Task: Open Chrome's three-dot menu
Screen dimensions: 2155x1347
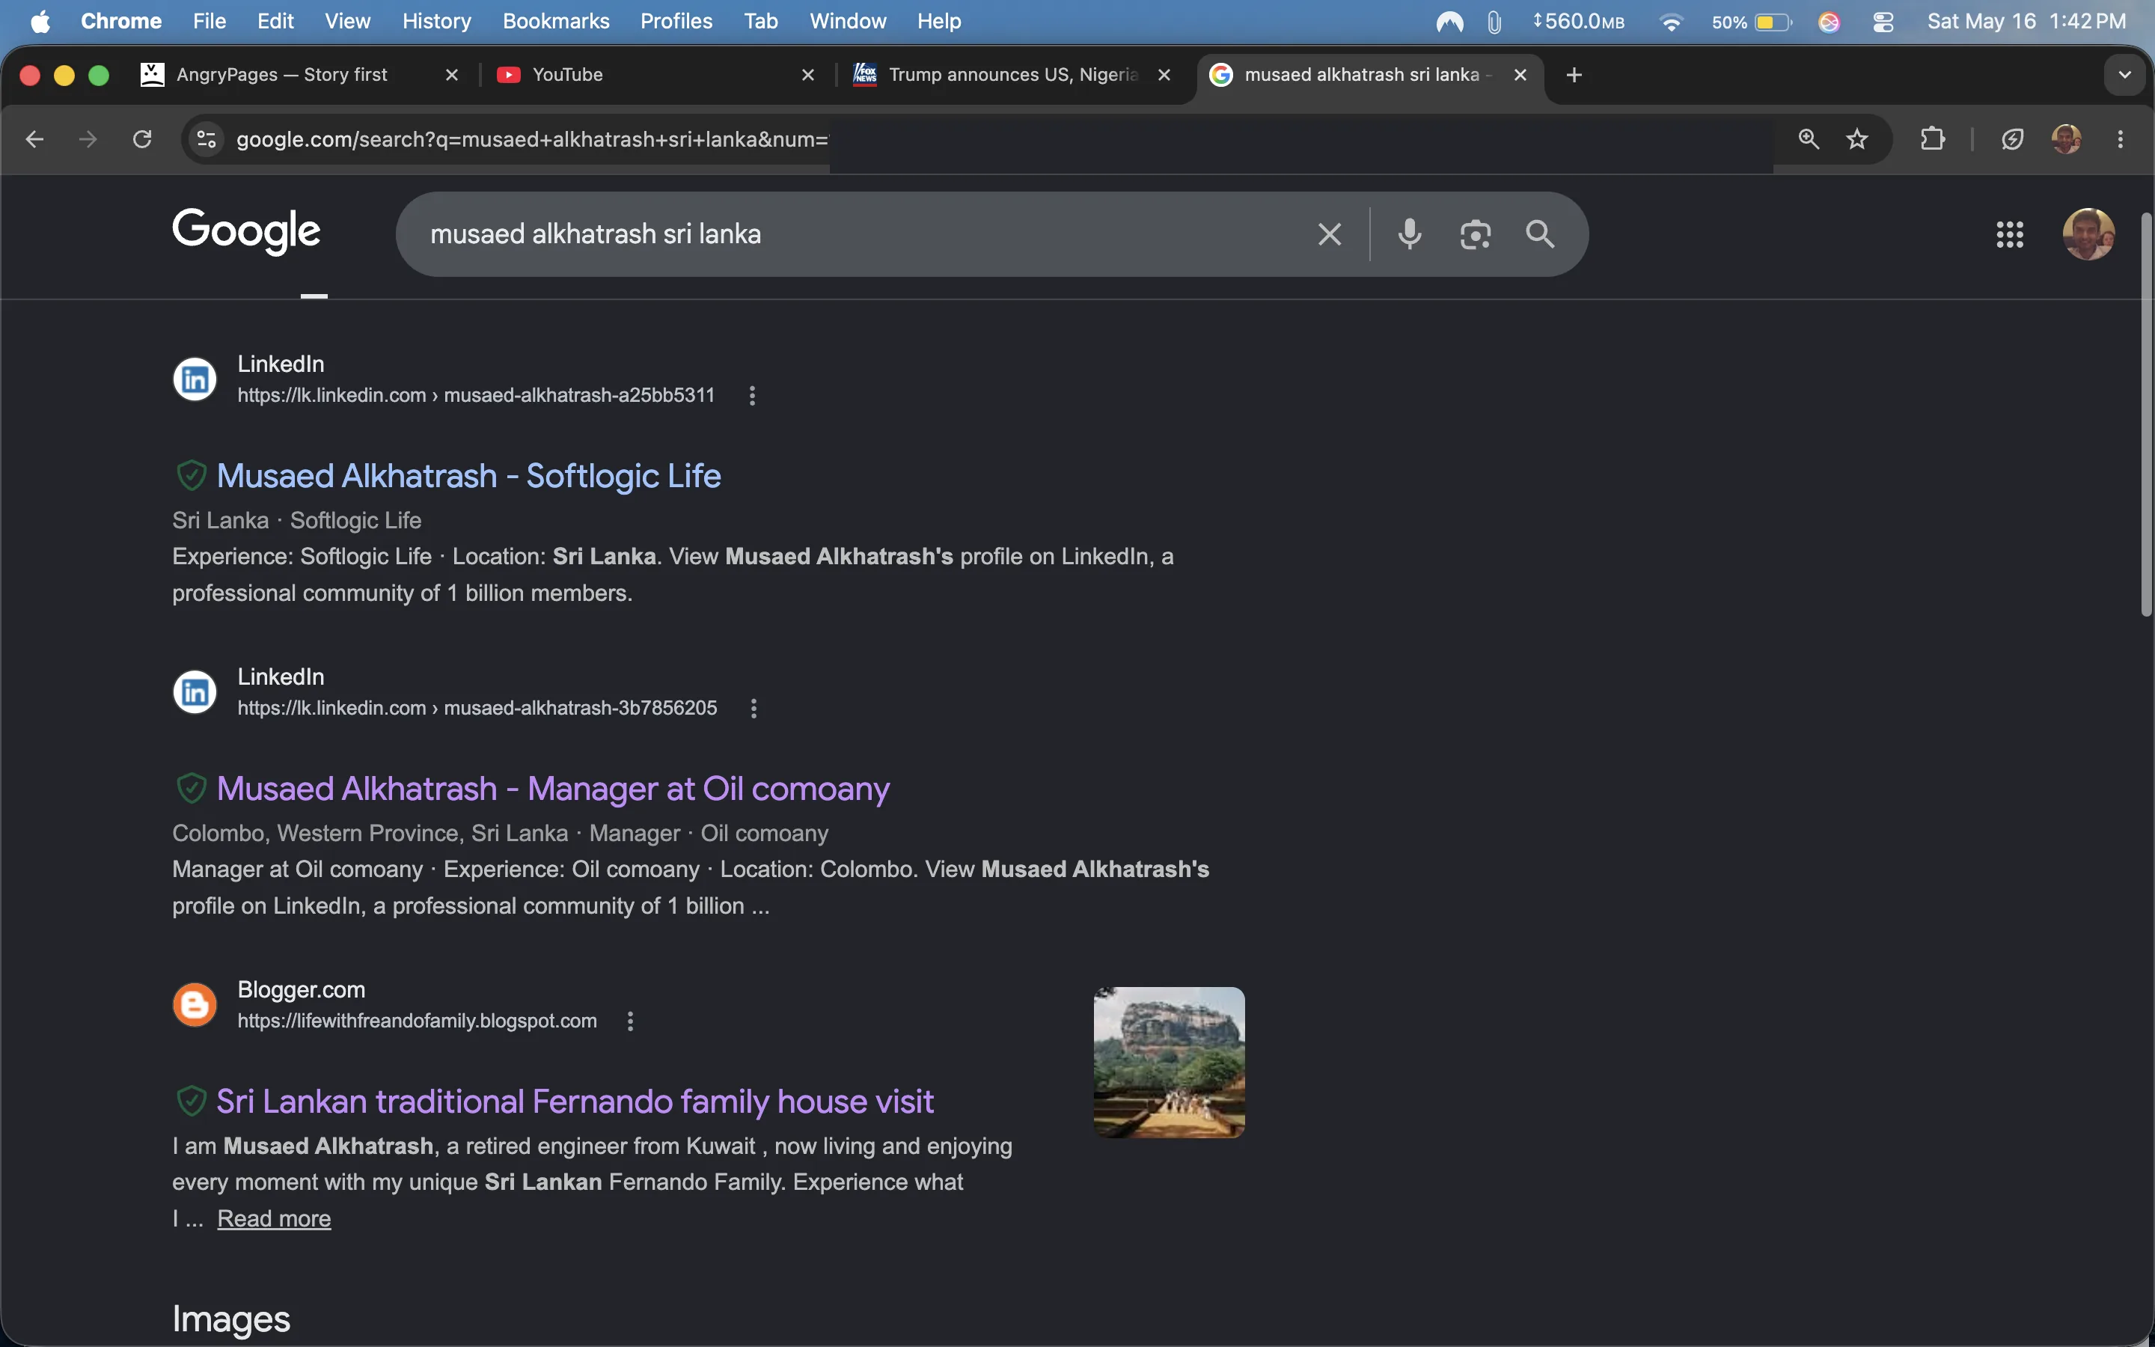Action: (x=2121, y=139)
